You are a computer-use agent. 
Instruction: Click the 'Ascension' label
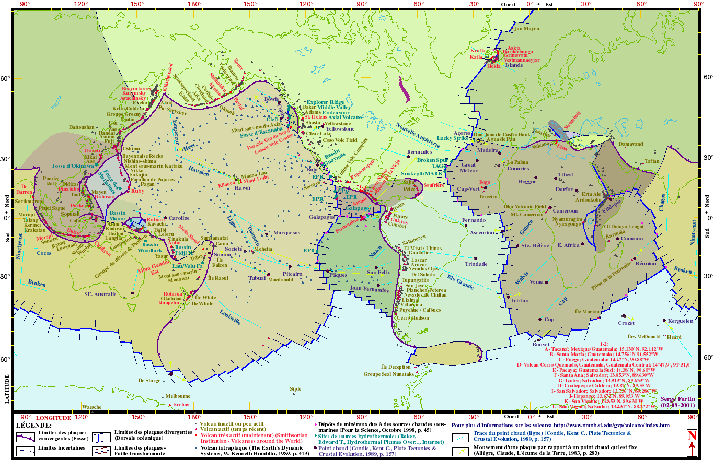coord(482,233)
